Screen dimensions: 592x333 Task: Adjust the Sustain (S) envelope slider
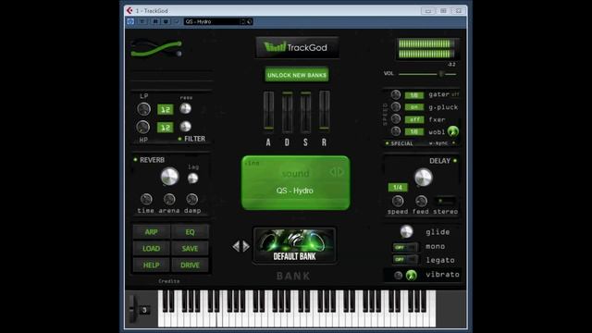point(306,111)
